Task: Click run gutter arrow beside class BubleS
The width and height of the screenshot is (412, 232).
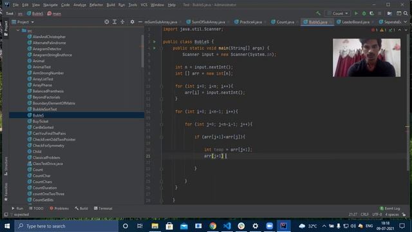Action: pyautogui.click(x=154, y=41)
